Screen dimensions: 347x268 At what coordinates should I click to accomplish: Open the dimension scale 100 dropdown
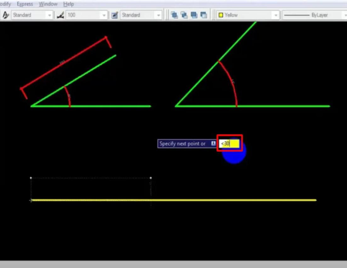click(104, 14)
